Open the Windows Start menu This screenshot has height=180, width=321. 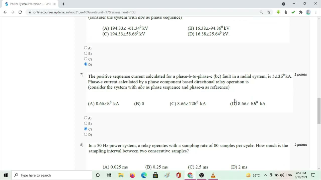point(6,175)
